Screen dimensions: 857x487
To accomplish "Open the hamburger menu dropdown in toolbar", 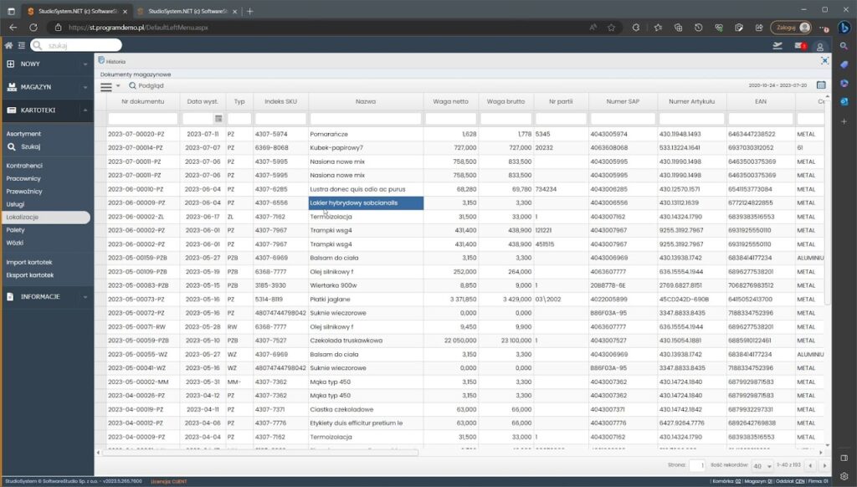I will (x=110, y=85).
